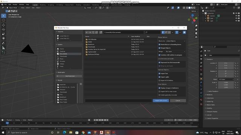The image size is (241, 135).
Task: Collapse the Volumes panel in file view
Action: click(60, 31)
